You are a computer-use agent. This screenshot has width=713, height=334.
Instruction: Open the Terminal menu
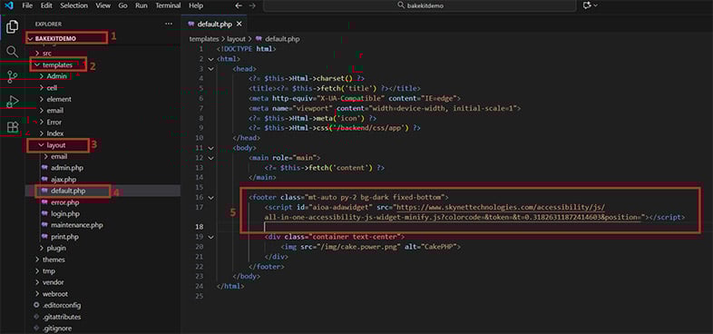168,6
